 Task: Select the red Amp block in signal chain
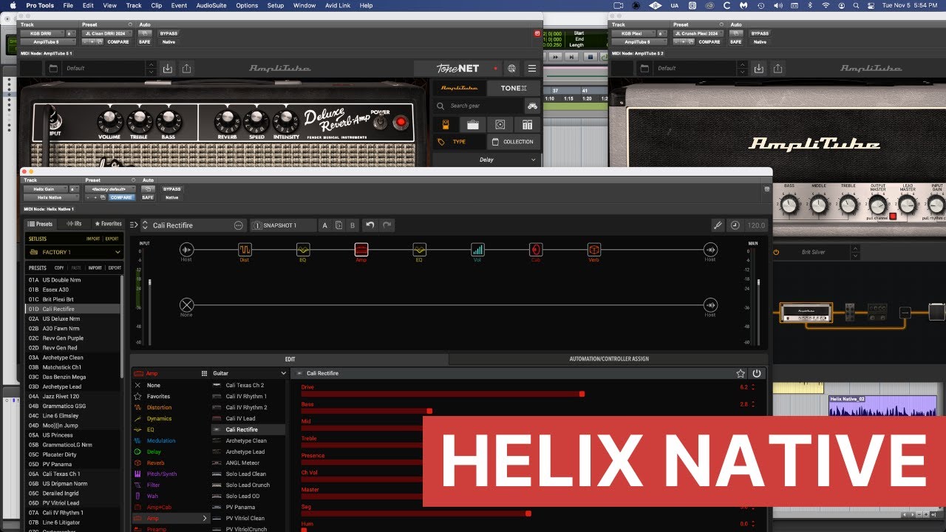[361, 250]
